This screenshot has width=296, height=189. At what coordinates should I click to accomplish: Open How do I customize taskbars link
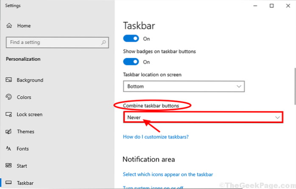point(156,137)
